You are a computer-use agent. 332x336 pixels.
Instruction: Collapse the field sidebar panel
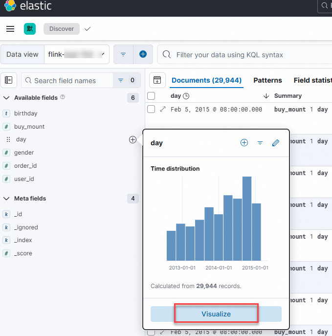[9, 80]
